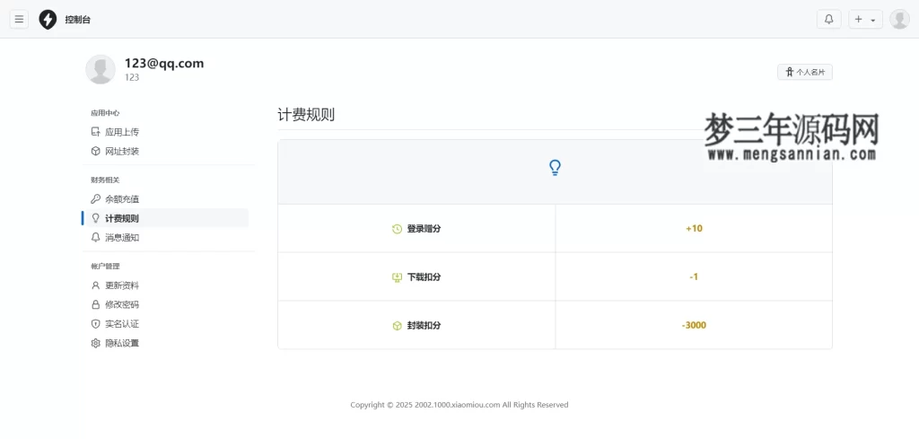Screen dimensions: 919x439
Task: Click the 修改密码 lock icon
Action: (95, 304)
